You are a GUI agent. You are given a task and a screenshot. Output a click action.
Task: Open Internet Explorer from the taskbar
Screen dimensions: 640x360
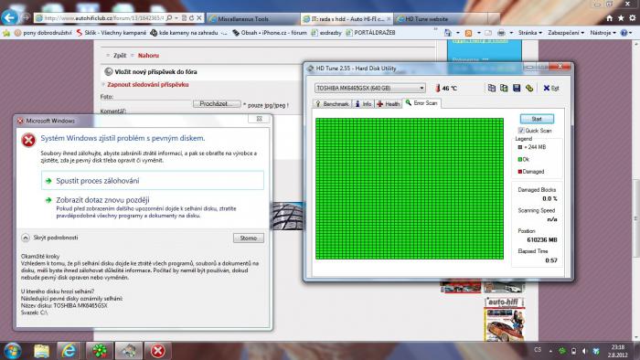69,351
